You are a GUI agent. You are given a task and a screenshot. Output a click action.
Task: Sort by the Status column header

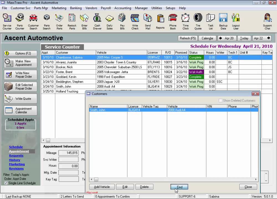click(196, 53)
